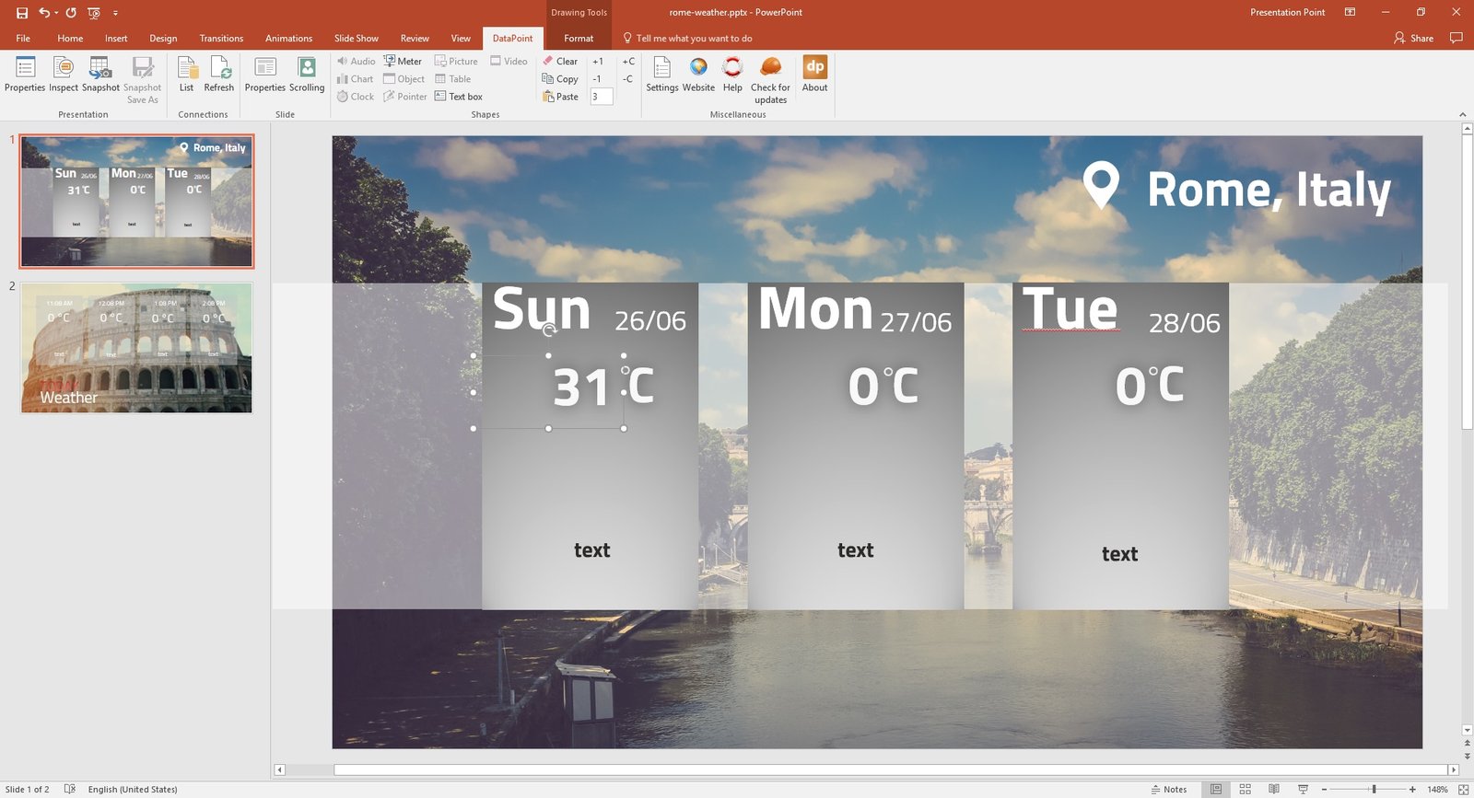The width and height of the screenshot is (1474, 798).
Task: Open Ribbon Display Options menu
Action: pos(1350,13)
